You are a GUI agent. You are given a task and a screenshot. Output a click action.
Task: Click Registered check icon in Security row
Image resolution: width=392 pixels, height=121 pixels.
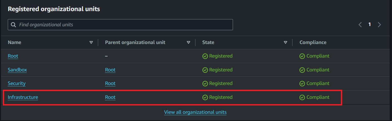(205, 84)
